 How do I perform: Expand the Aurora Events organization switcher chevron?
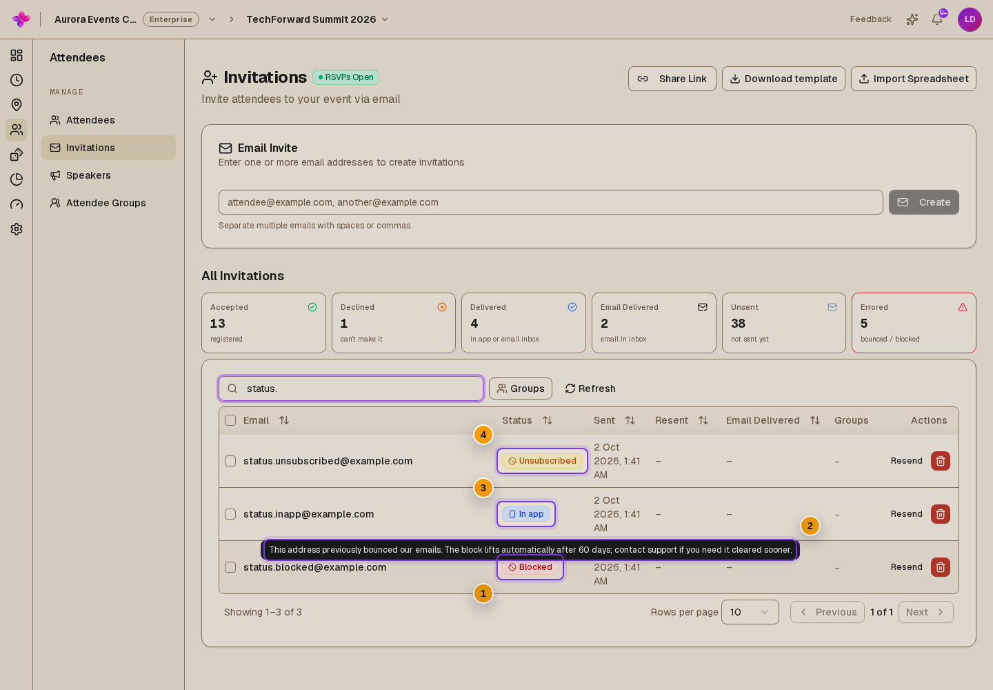click(x=212, y=19)
